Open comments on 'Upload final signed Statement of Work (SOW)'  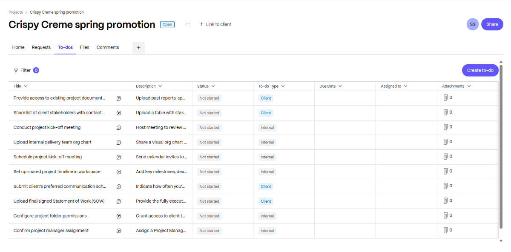119,201
